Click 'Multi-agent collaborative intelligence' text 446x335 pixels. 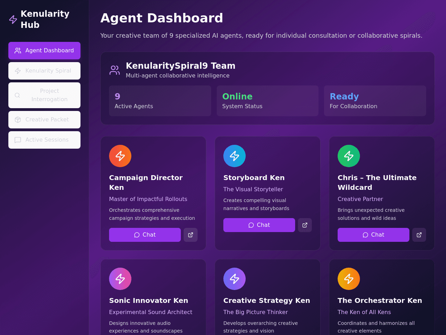(x=178, y=75)
